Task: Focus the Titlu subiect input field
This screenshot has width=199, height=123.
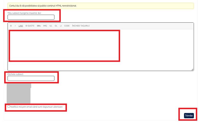Action: point(31,17)
